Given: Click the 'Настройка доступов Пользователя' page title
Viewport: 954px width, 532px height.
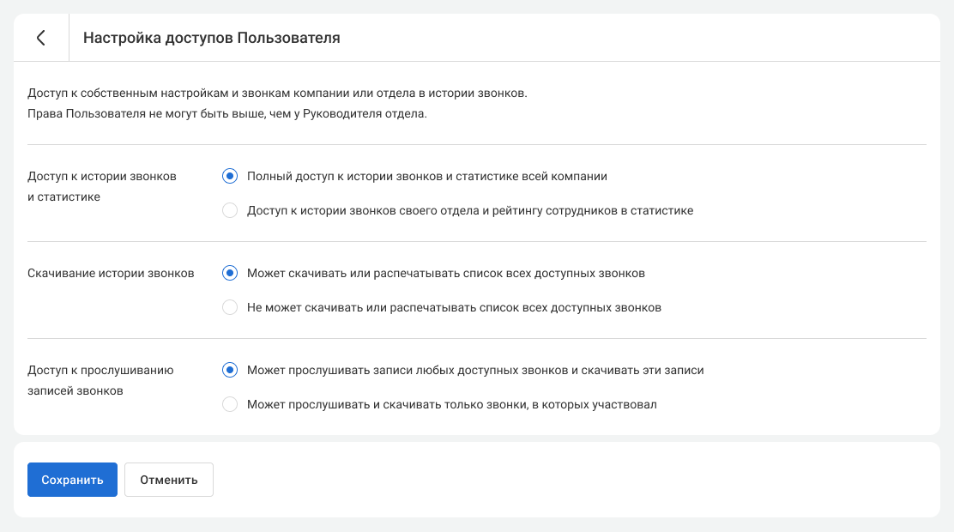Looking at the screenshot, I should coord(211,38).
